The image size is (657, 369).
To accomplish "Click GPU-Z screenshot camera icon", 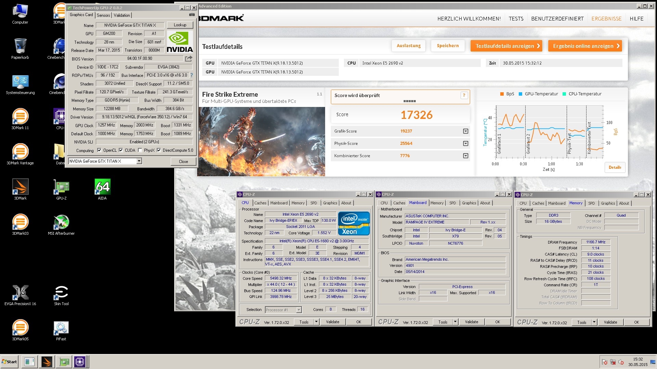I will [x=192, y=15].
